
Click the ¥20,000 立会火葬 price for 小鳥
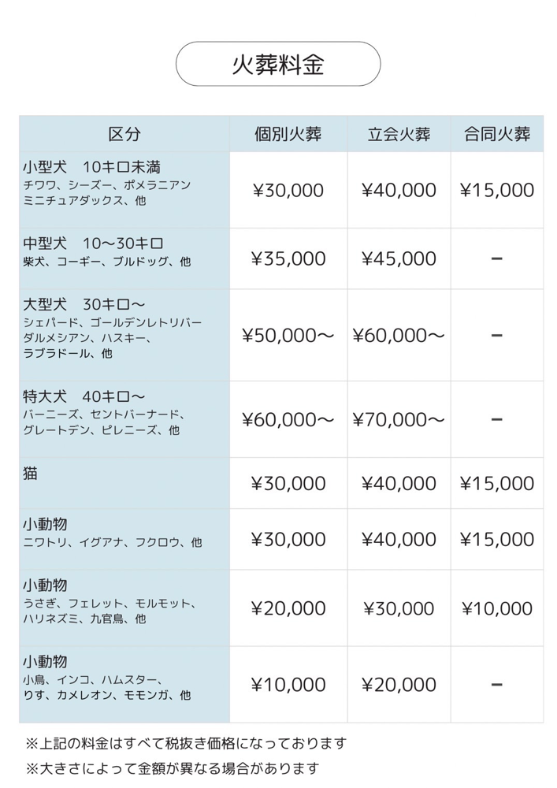click(x=399, y=685)
